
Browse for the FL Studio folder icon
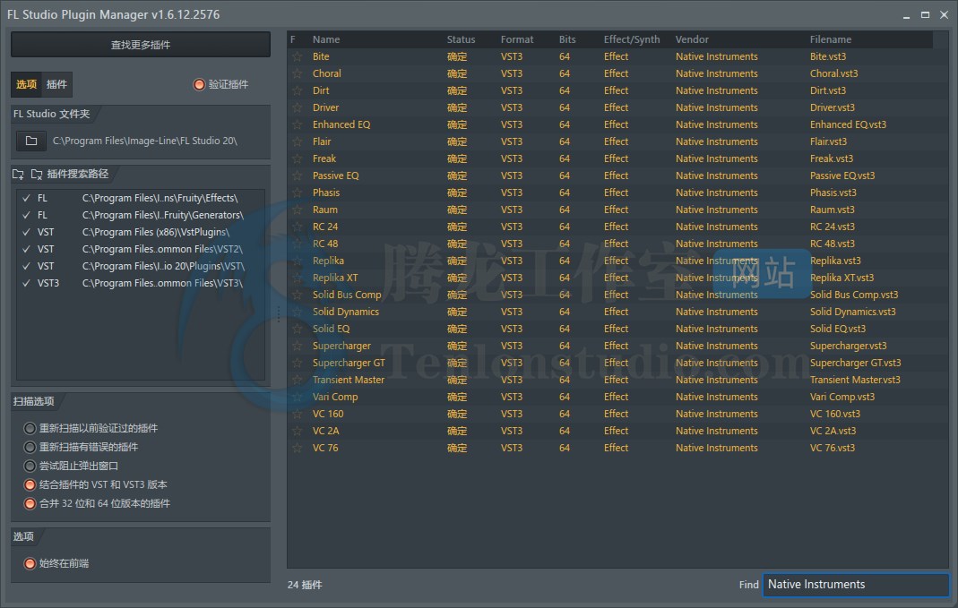pyautogui.click(x=31, y=141)
